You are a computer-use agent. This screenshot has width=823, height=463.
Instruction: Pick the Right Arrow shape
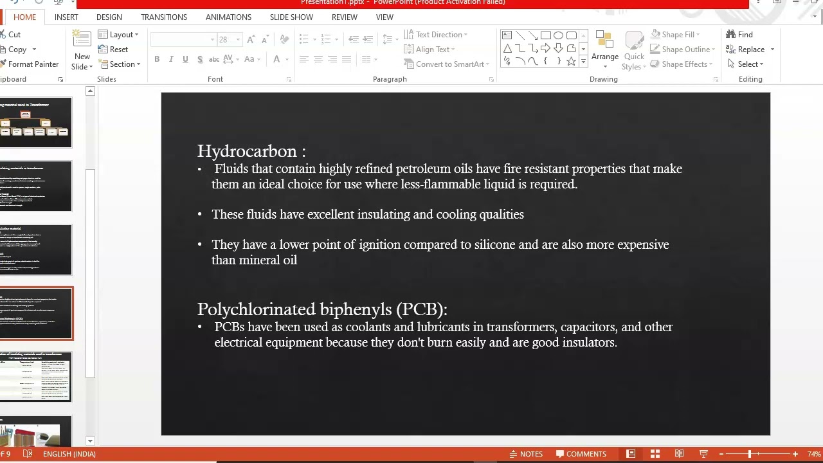coord(545,48)
